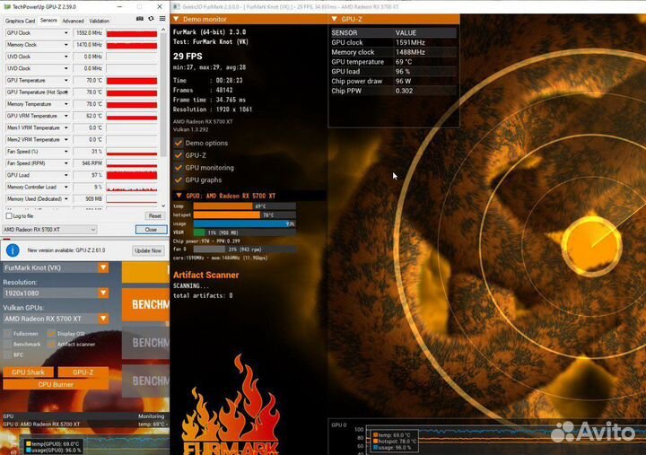
Task: Launch CPU Burner
Action: [x=56, y=384]
